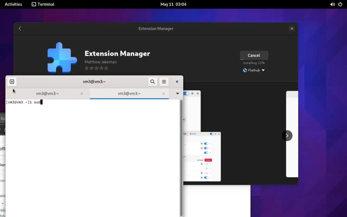This screenshot has width=347, height=217.
Task: Show the next screenshot with arrow button
Action: pyautogui.click(x=287, y=136)
